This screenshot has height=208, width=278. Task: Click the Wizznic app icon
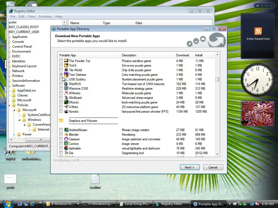click(x=66, y=102)
